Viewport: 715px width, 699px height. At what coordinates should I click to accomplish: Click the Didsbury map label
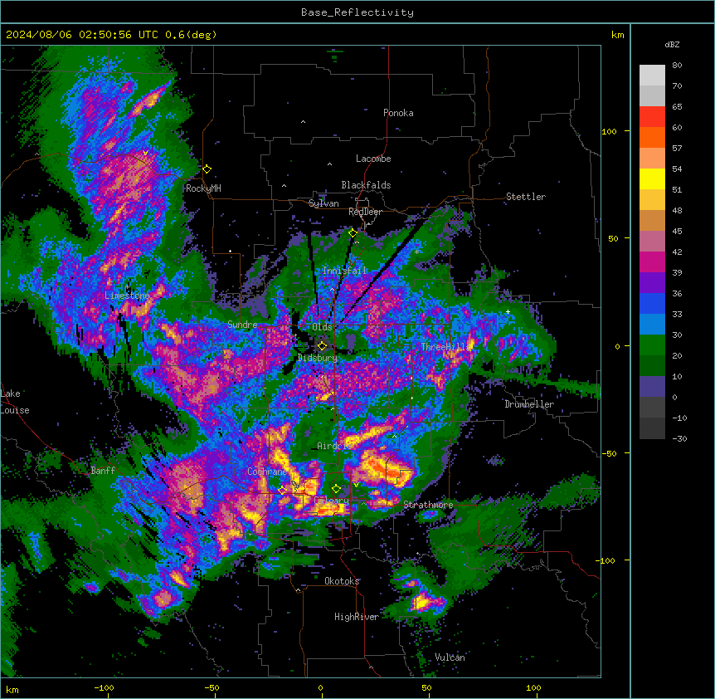click(x=318, y=358)
